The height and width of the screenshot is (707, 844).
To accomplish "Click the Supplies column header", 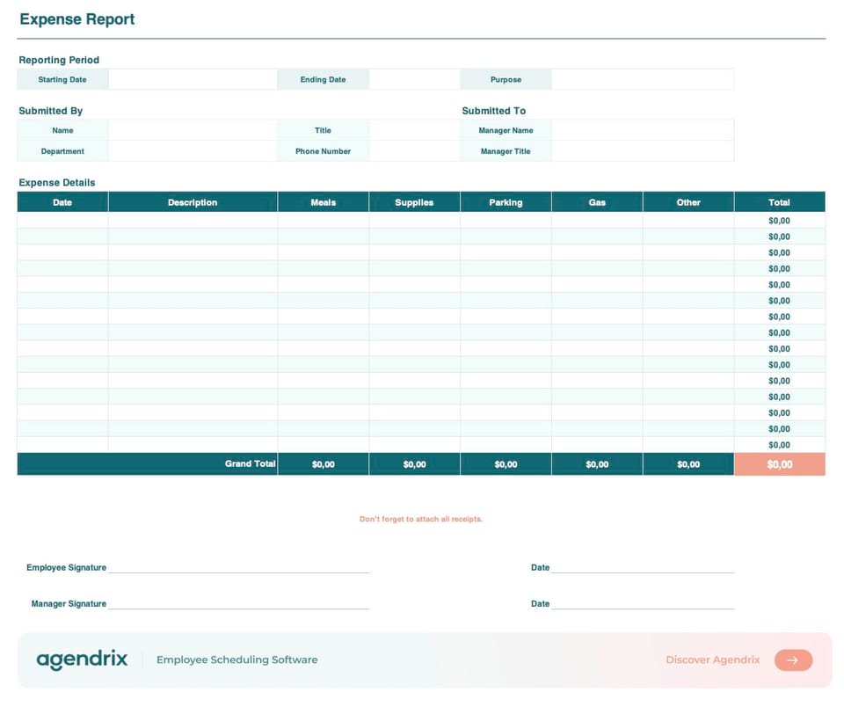I will point(414,202).
